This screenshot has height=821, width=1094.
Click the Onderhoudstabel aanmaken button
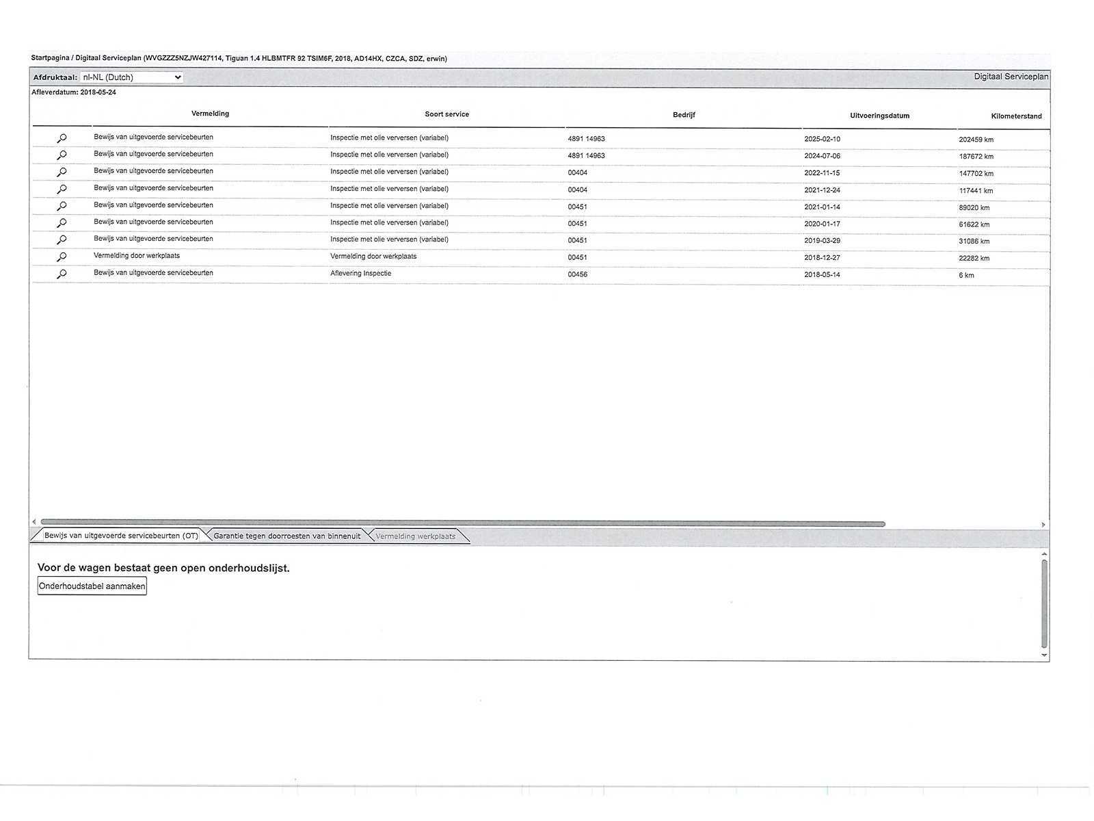click(92, 586)
